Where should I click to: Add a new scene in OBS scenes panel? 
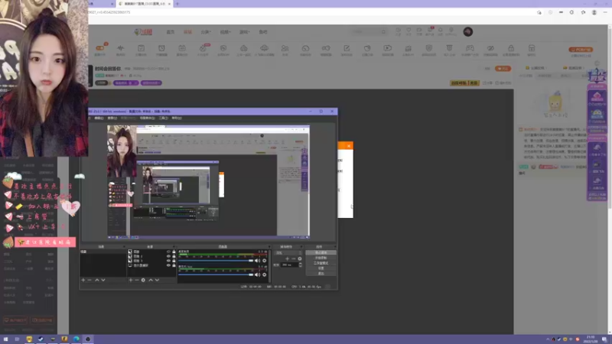pyautogui.click(x=83, y=280)
